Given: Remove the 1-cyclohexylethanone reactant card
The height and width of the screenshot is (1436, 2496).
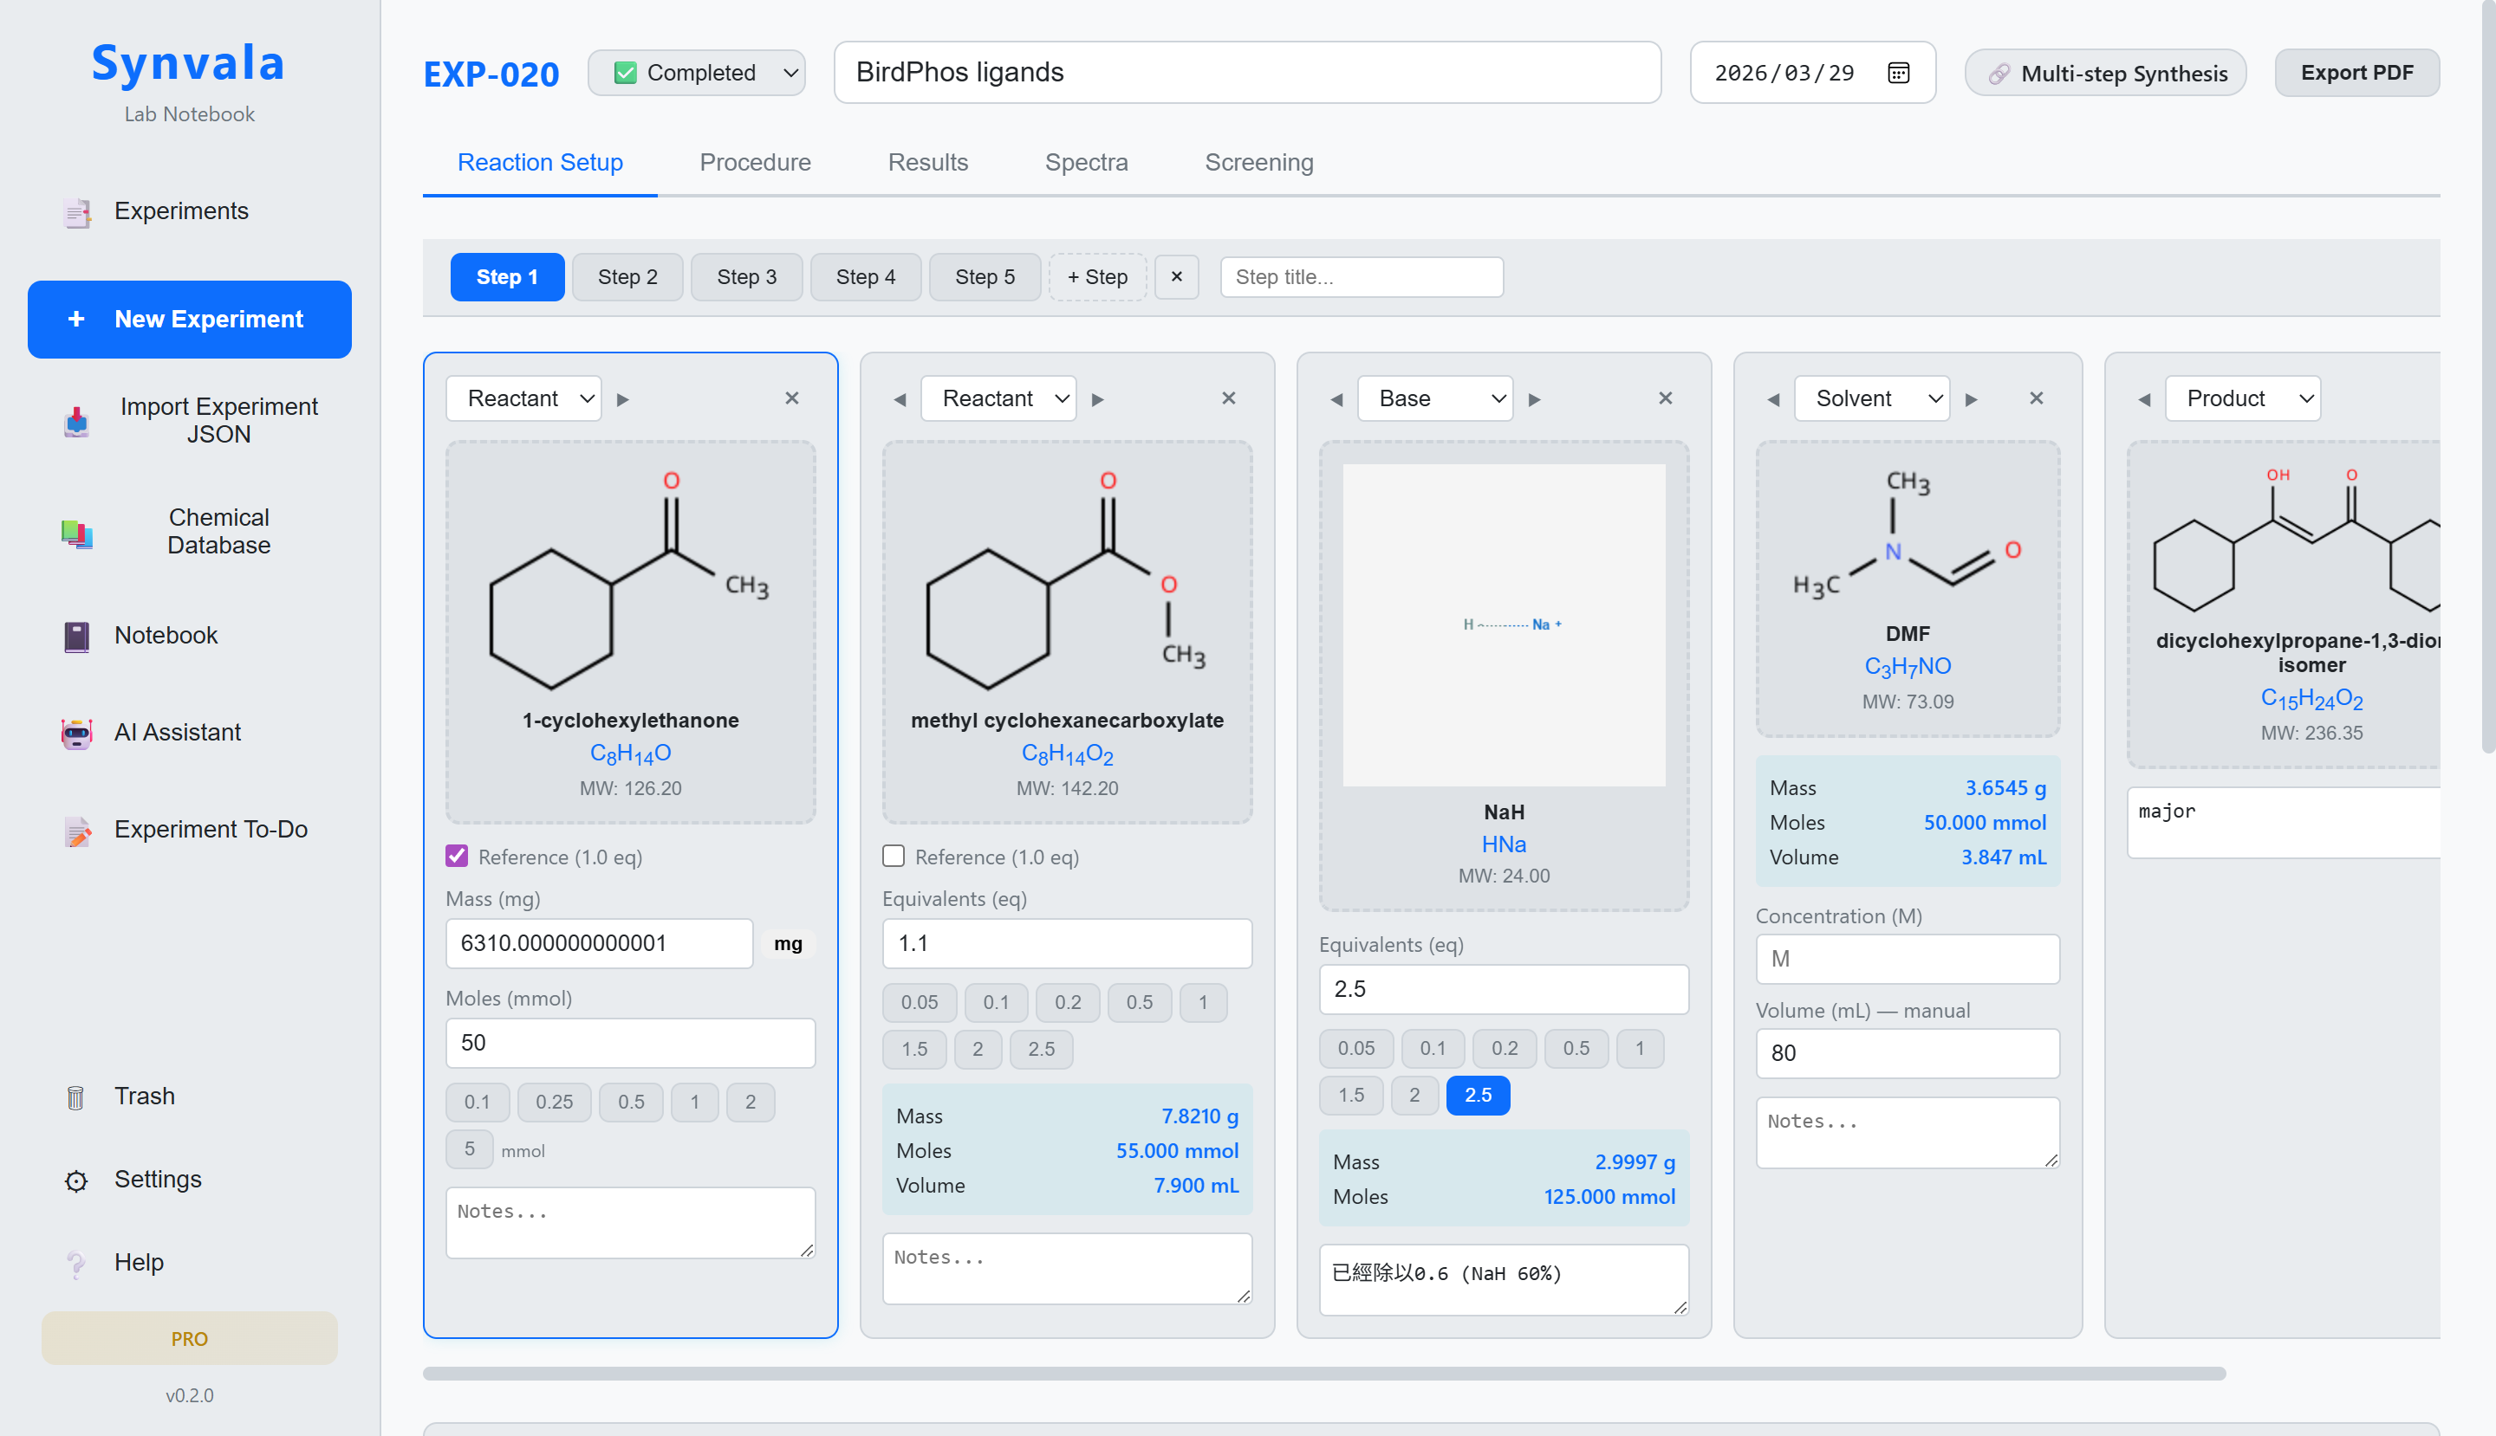Looking at the screenshot, I should [x=791, y=398].
